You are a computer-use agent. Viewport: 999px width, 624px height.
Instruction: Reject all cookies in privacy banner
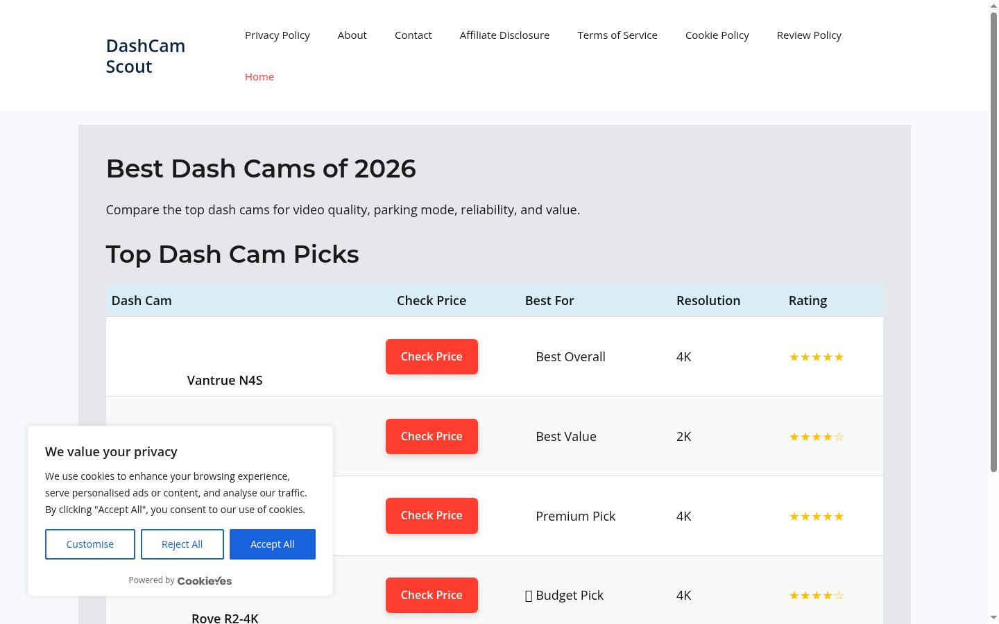click(182, 544)
